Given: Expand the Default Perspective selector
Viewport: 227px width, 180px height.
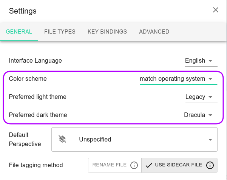Looking at the screenshot, I should (x=134, y=140).
